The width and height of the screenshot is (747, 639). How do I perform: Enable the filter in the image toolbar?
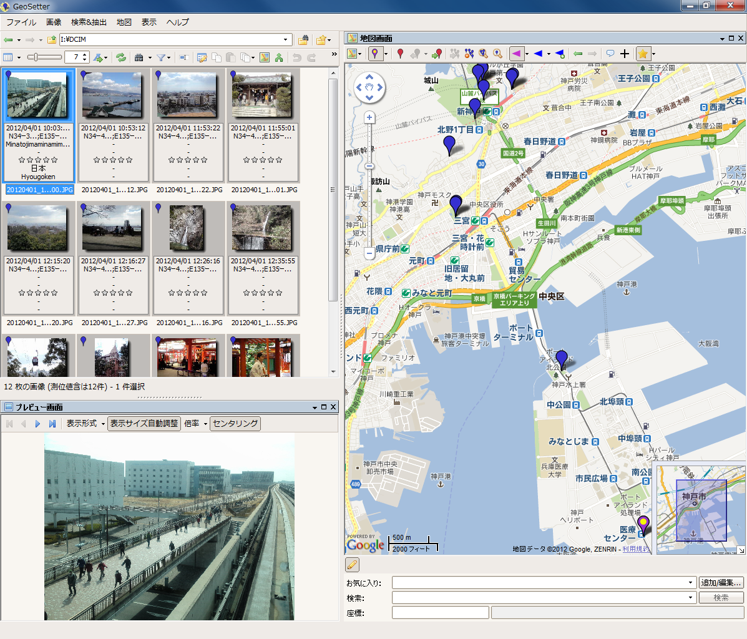(x=160, y=56)
